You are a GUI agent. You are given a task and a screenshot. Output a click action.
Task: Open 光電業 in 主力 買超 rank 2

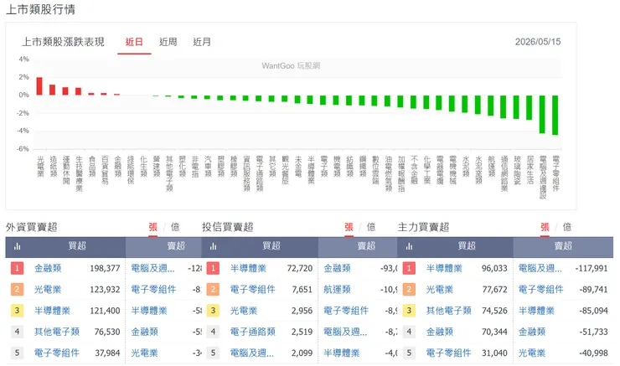440,290
